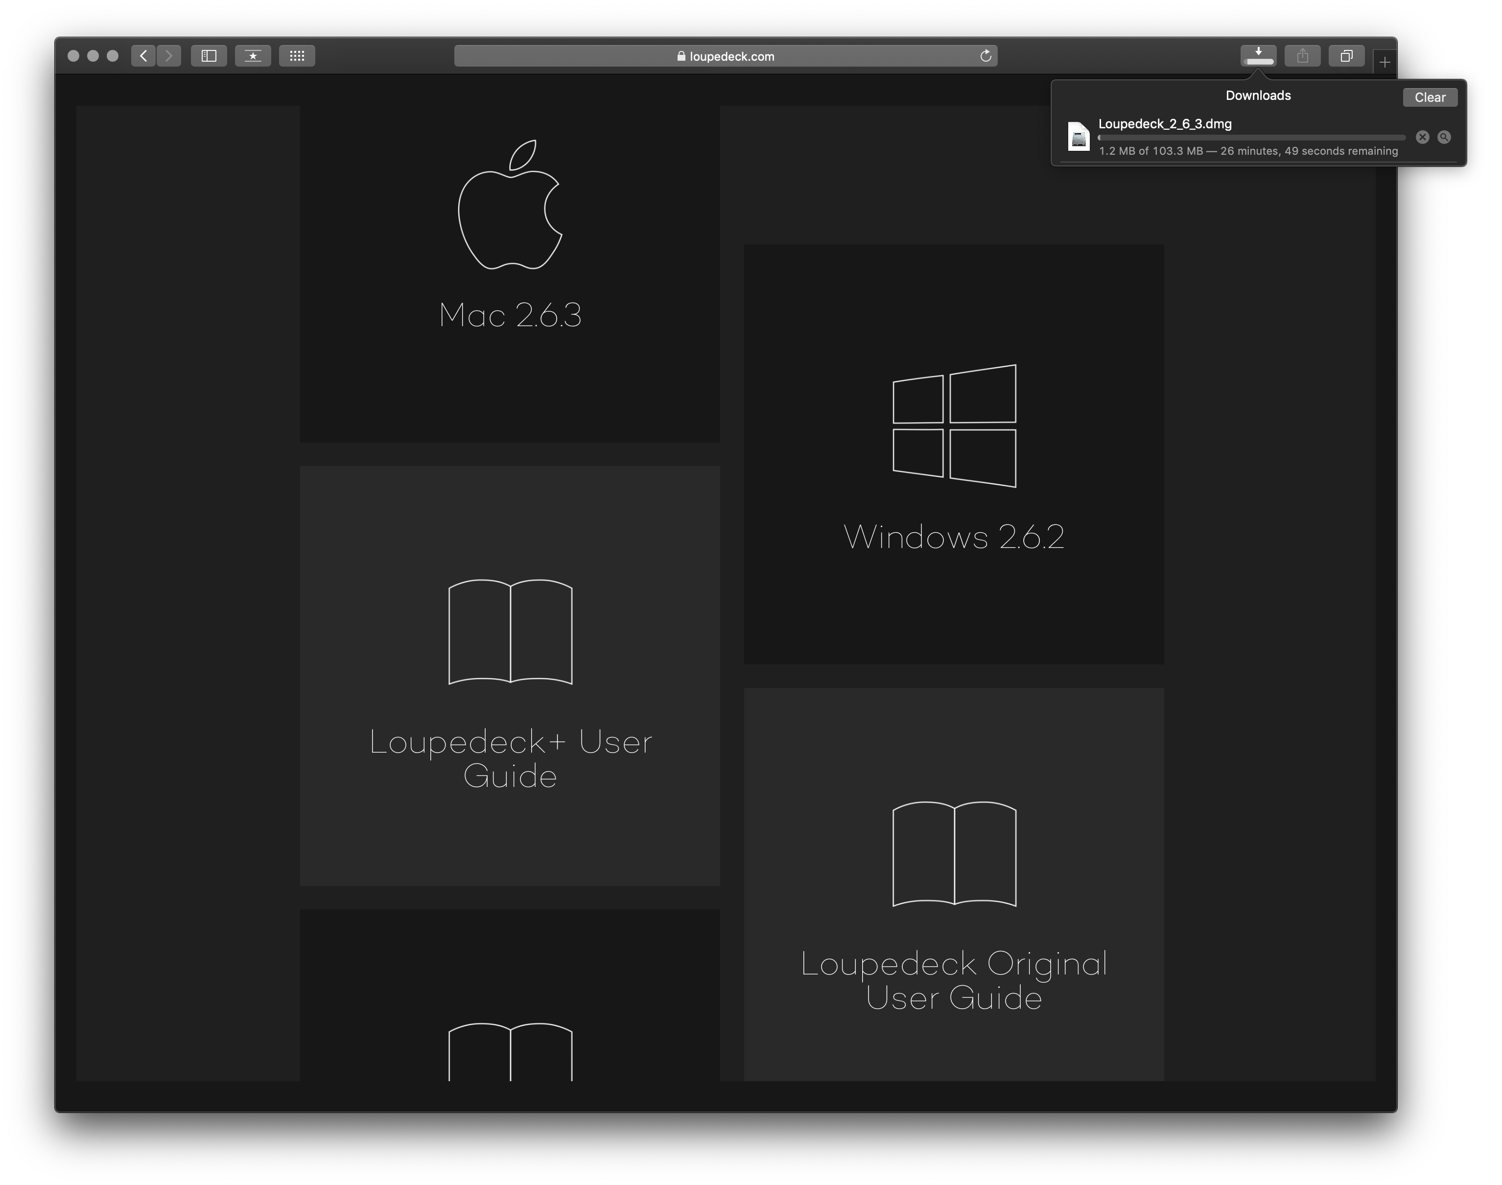Click the loupedeck.com address bar

point(725,56)
